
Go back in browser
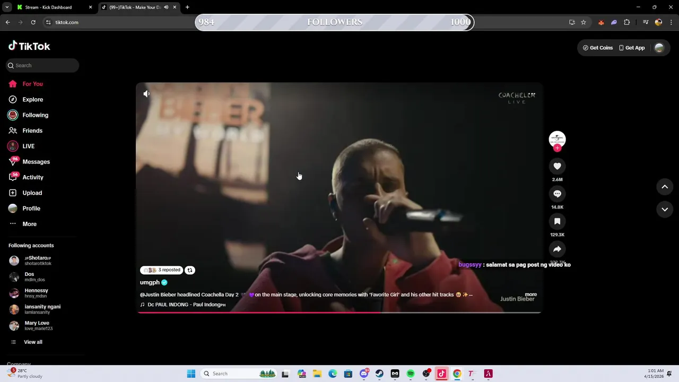coord(7,22)
